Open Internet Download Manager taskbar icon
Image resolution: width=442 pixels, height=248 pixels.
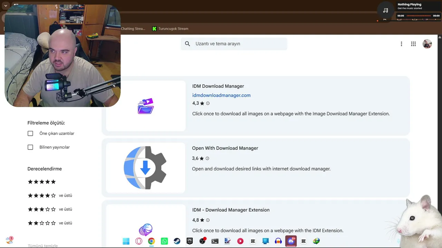(316, 241)
